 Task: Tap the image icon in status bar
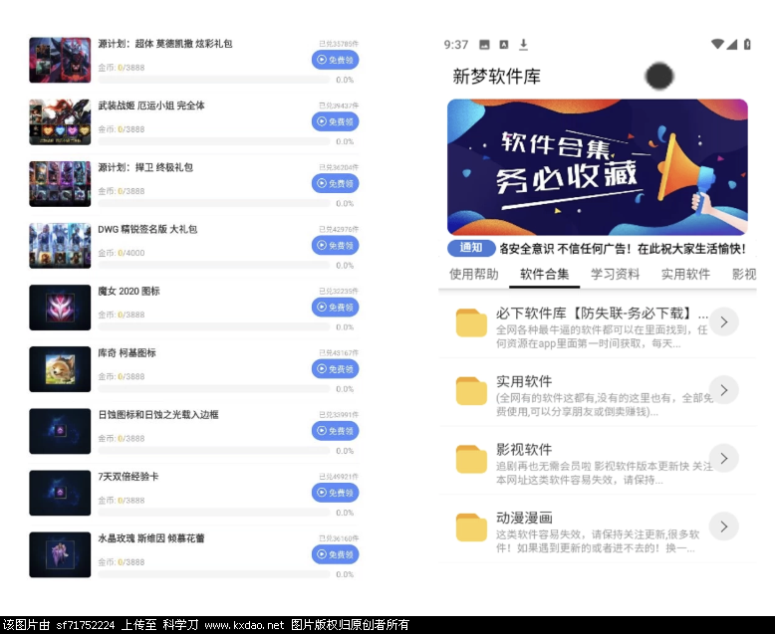(484, 45)
